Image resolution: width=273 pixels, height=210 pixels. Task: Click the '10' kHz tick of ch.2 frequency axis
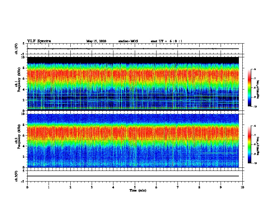(x=23, y=114)
